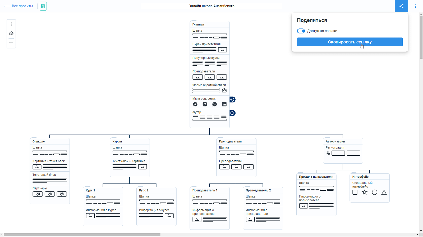Click Скопировать ссылку button

pyautogui.click(x=350, y=42)
